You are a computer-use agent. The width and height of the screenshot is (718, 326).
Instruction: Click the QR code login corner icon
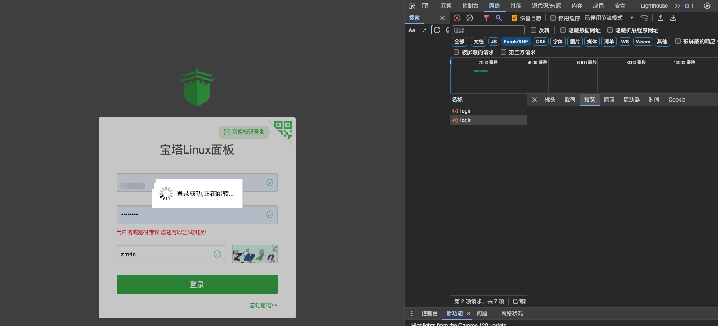click(283, 129)
